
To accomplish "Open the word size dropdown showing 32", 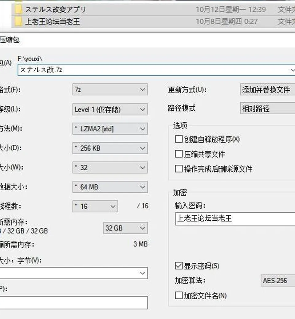I will pos(110,167).
